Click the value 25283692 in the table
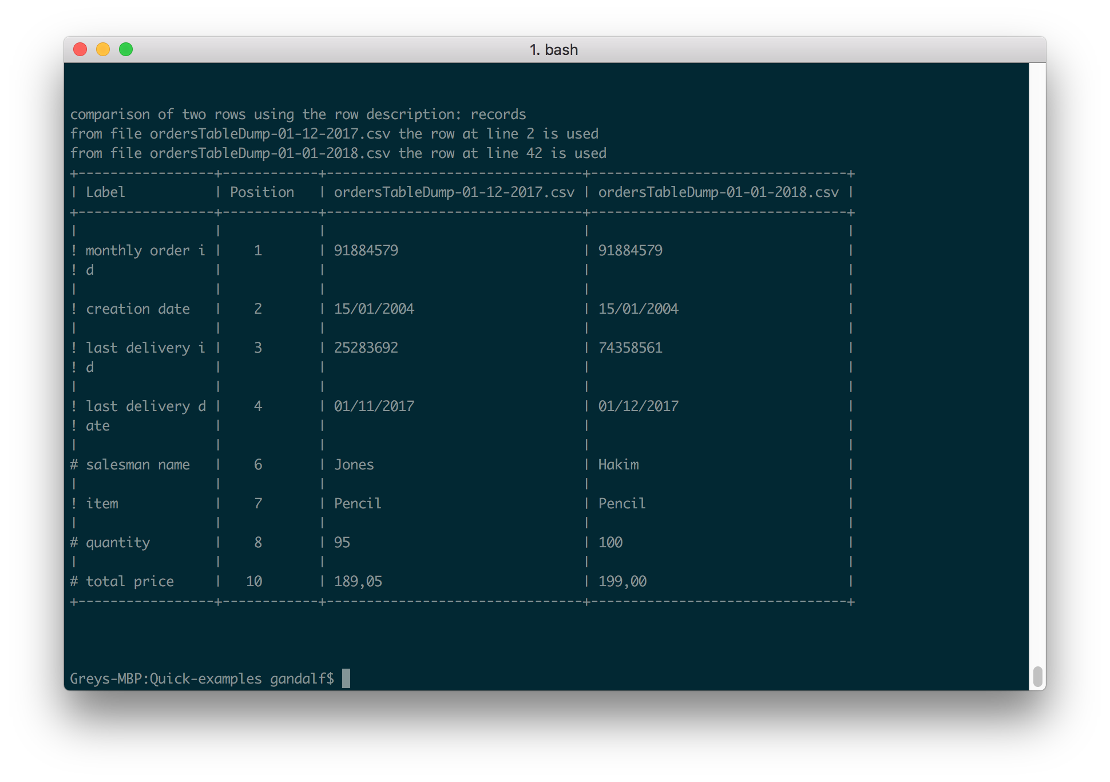The width and height of the screenshot is (1110, 782). (366, 348)
